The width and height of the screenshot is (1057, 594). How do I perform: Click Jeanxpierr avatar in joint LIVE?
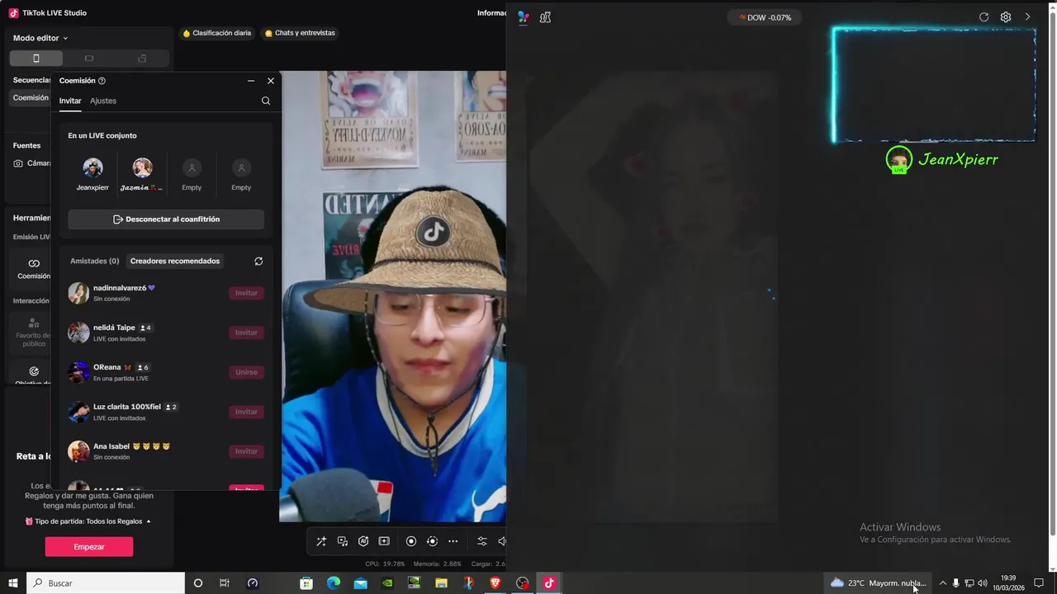(93, 168)
